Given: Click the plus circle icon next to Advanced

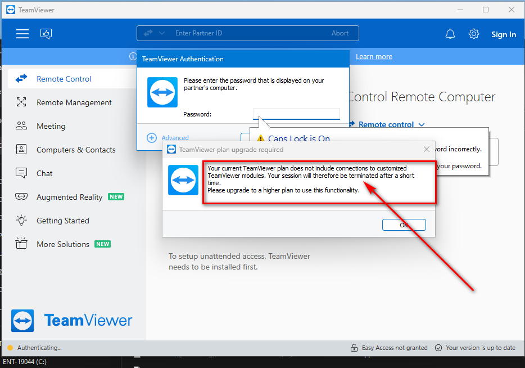Looking at the screenshot, I should [x=152, y=138].
